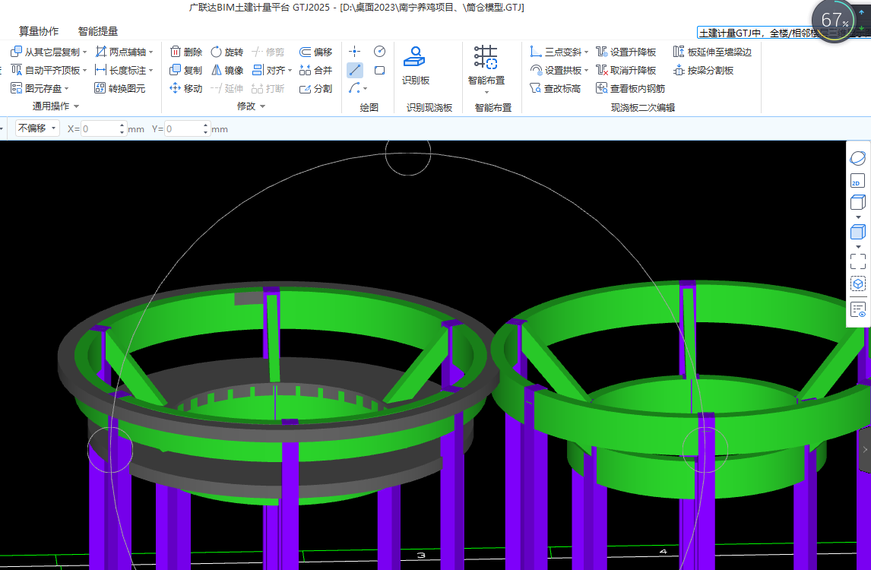The height and width of the screenshot is (570, 871).
Task: Open 三点变斜 dropdown arrow
Action: pos(586,52)
